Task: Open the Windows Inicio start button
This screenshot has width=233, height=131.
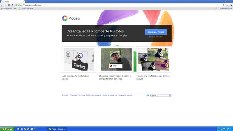Action: click(x=7, y=129)
